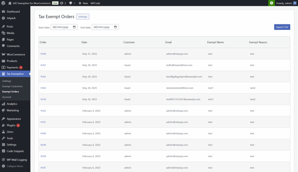Click email test9012101201@example.com
Image resolution: width=298 pixels, height=172 pixels.
pyautogui.click(x=183, y=99)
